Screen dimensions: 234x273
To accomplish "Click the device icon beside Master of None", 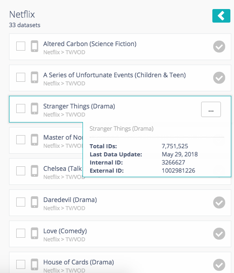I will coord(34,140).
